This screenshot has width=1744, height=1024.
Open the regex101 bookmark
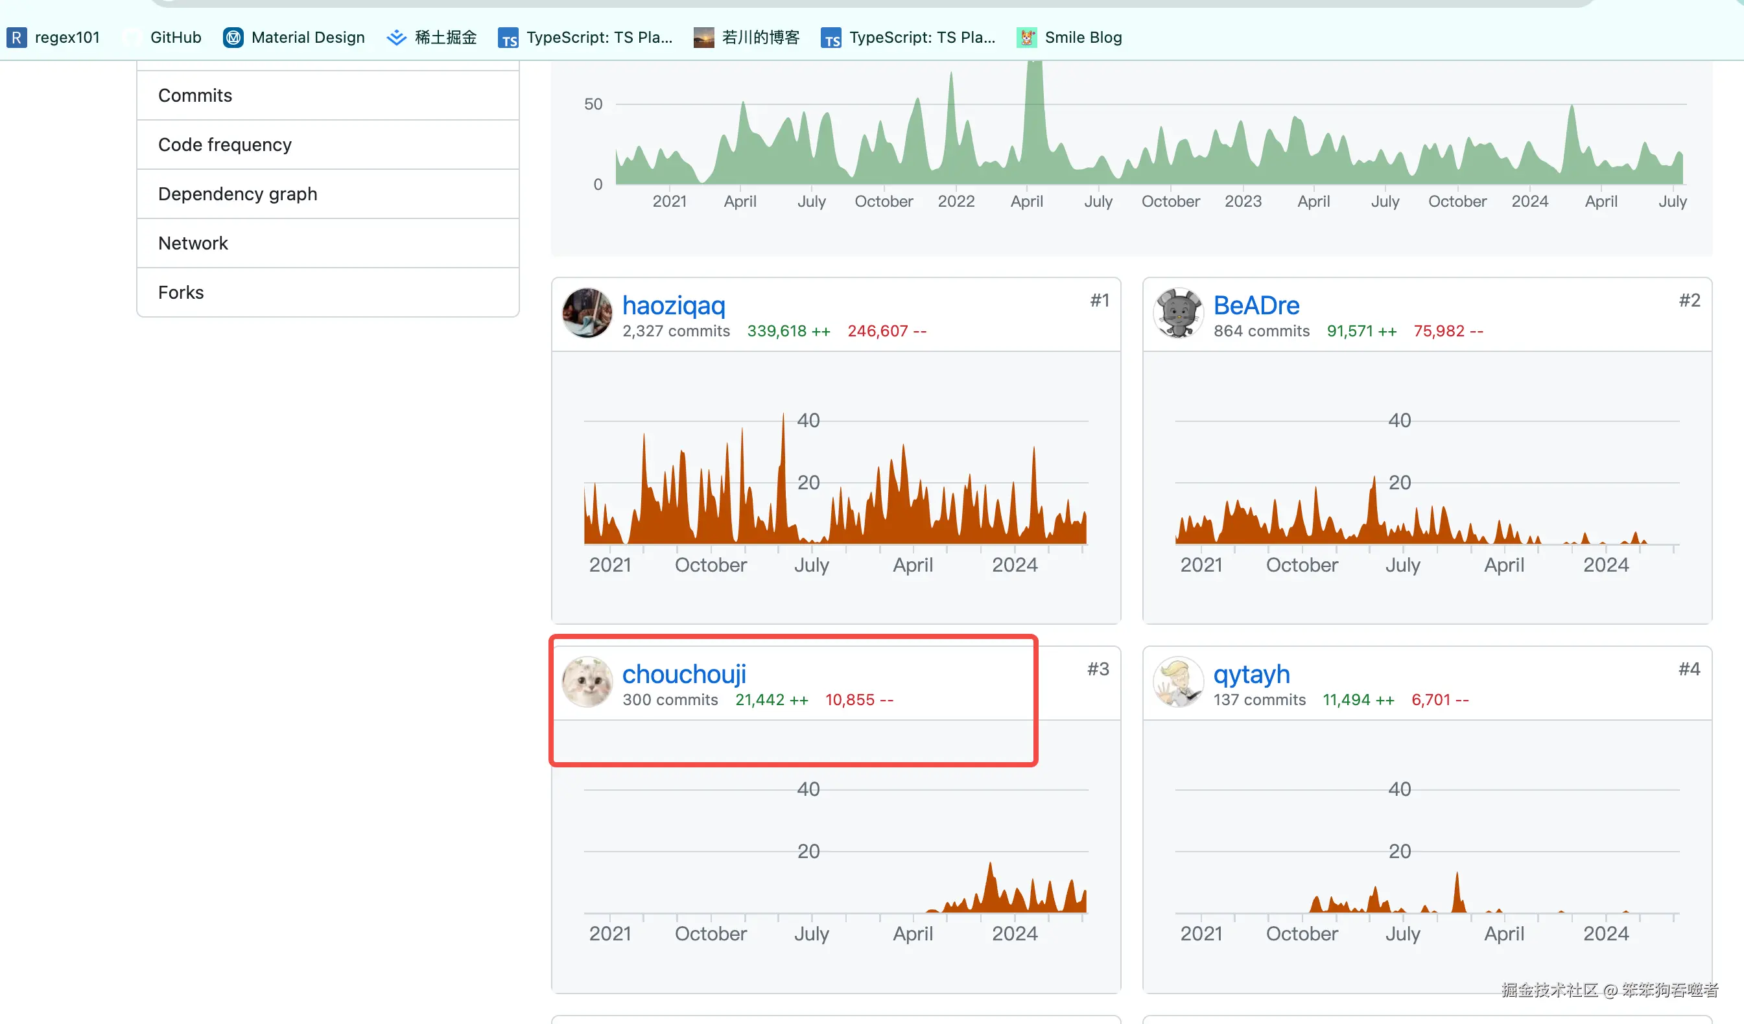(54, 38)
